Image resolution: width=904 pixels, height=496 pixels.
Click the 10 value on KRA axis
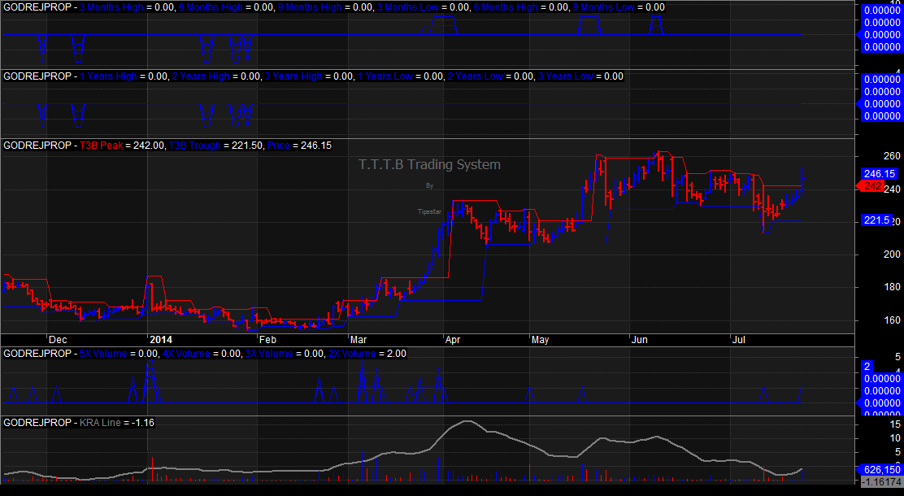click(x=895, y=438)
